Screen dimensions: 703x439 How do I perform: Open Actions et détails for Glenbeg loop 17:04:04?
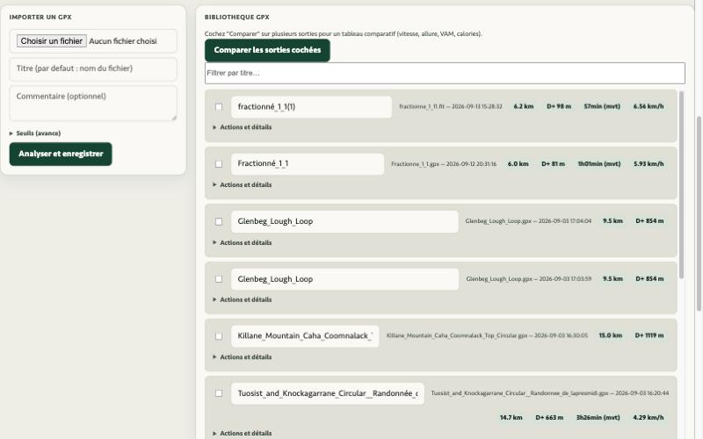coord(243,242)
